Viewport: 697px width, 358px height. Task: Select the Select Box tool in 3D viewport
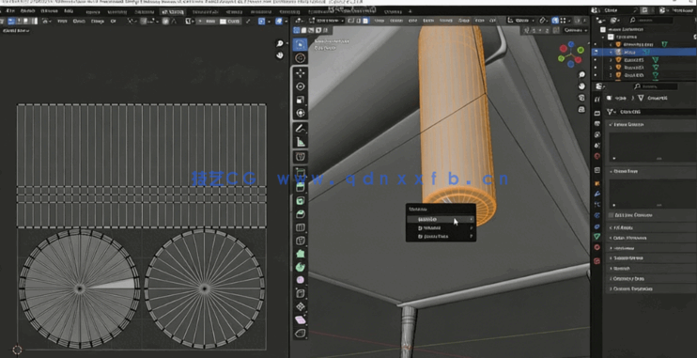click(x=300, y=44)
